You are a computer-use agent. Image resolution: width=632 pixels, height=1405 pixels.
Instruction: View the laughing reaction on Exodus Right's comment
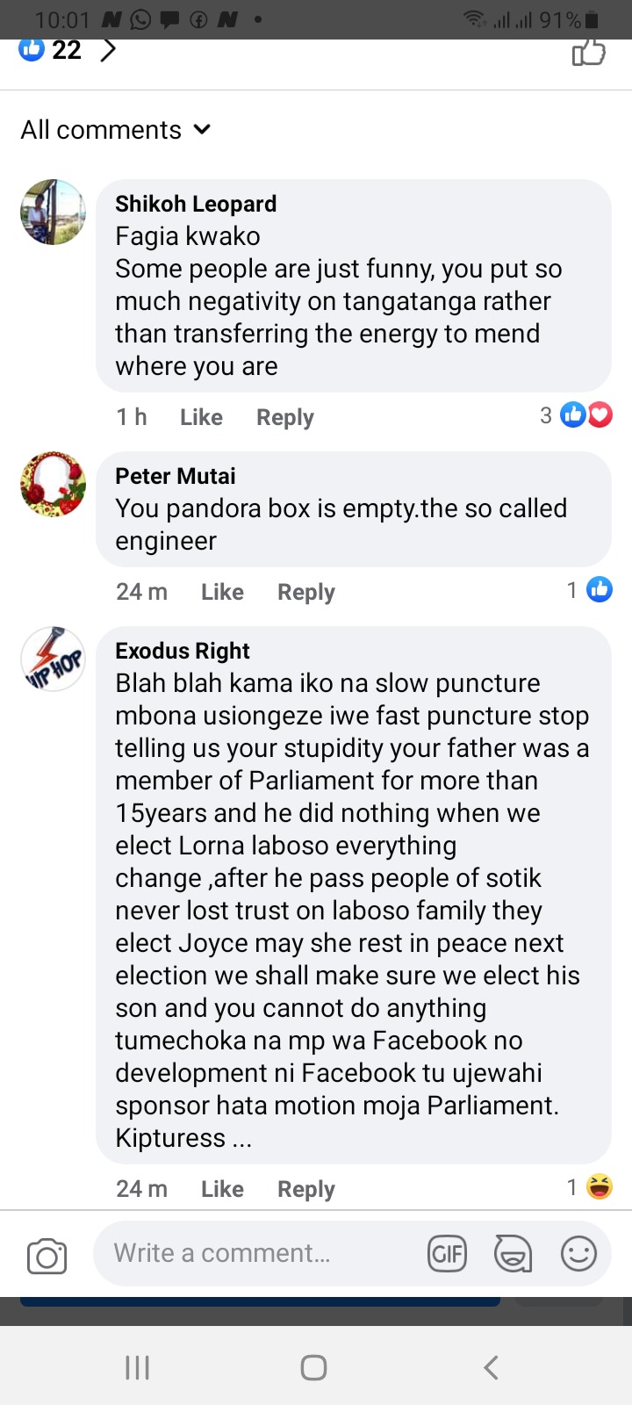tap(590, 1187)
